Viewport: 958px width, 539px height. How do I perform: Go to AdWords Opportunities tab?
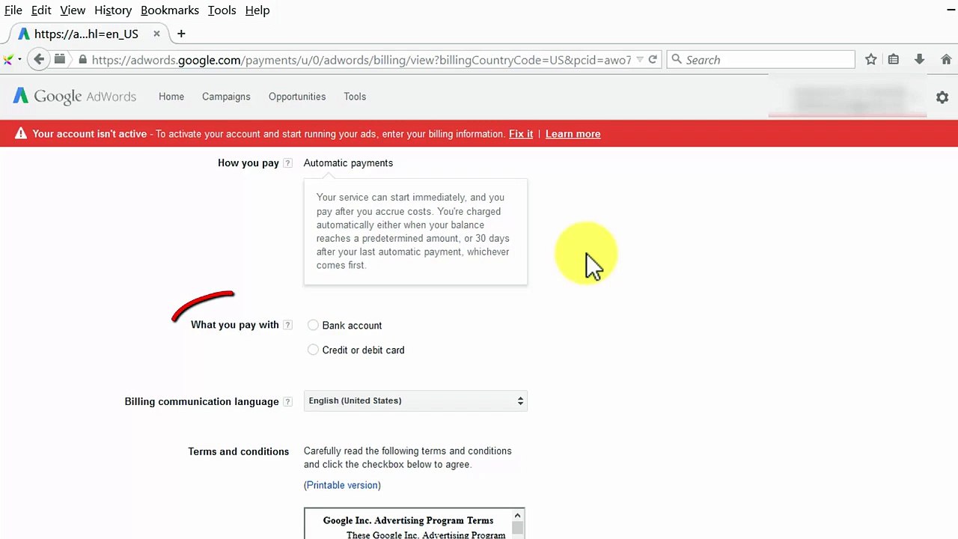click(x=297, y=97)
